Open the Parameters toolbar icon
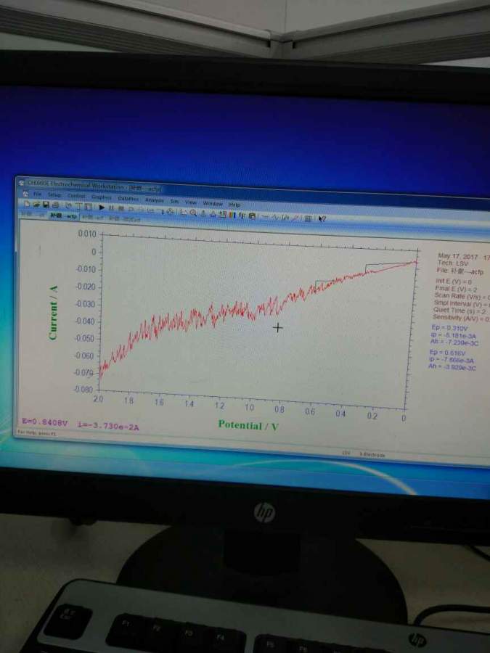Screen dimensions: 490x653 [89, 207]
